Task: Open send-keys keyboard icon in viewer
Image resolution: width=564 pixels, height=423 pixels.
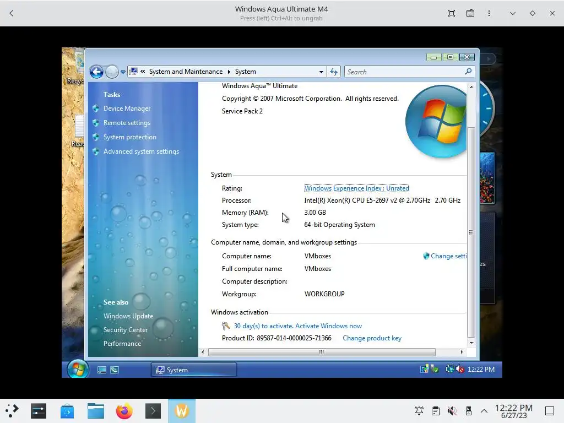Action: (470, 13)
